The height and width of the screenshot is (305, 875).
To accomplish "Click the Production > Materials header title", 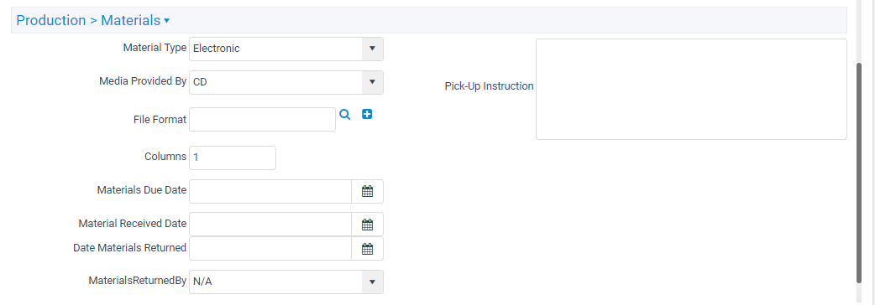I will coord(88,21).
